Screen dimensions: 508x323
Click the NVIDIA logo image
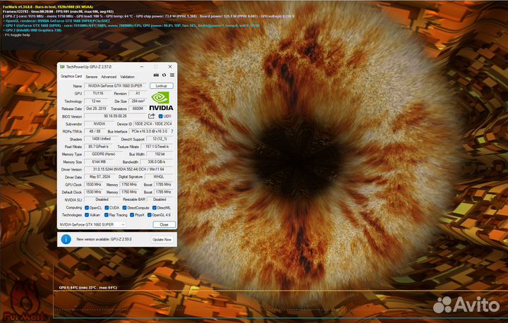160,101
